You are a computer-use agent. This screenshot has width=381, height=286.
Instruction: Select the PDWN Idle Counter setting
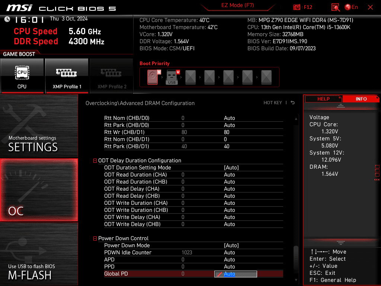[x=193, y=252]
